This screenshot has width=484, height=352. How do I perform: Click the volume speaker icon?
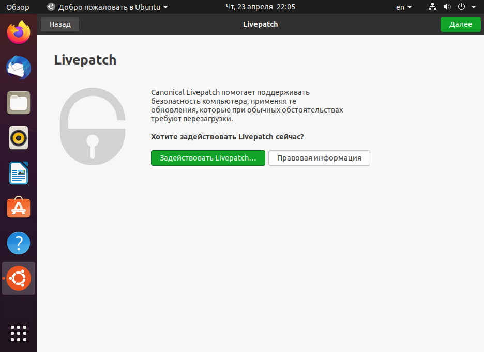(x=447, y=7)
